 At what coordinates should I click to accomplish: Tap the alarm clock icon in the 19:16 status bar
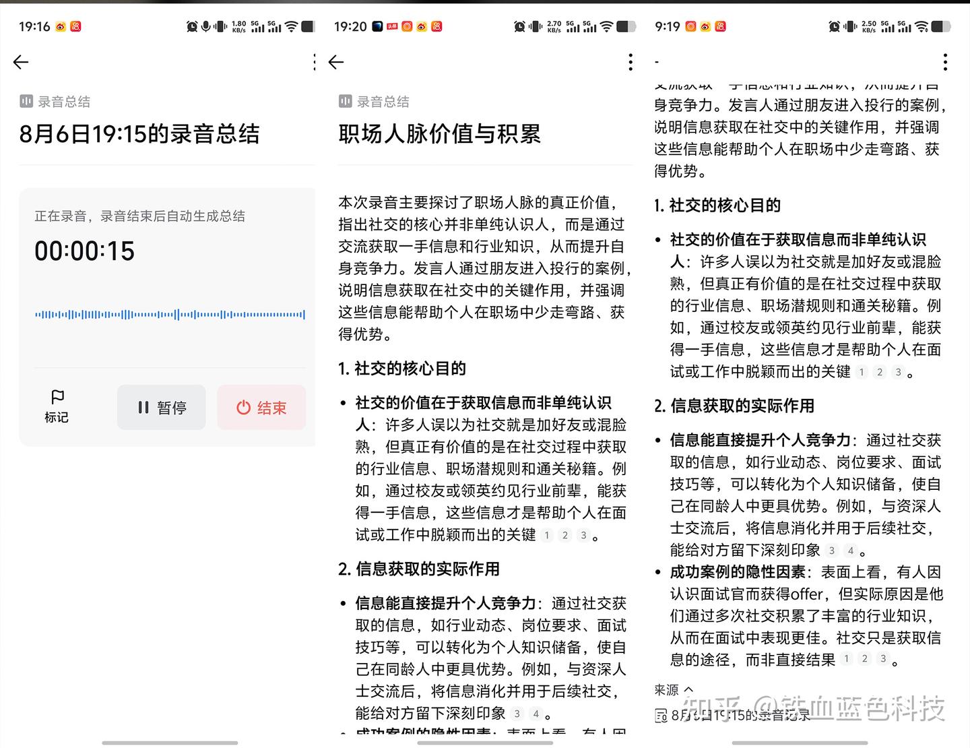[x=192, y=26]
